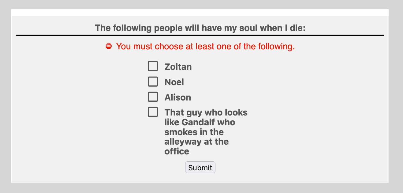Enable the Alison checkbox
This screenshot has height=193, width=403.
pyautogui.click(x=153, y=96)
